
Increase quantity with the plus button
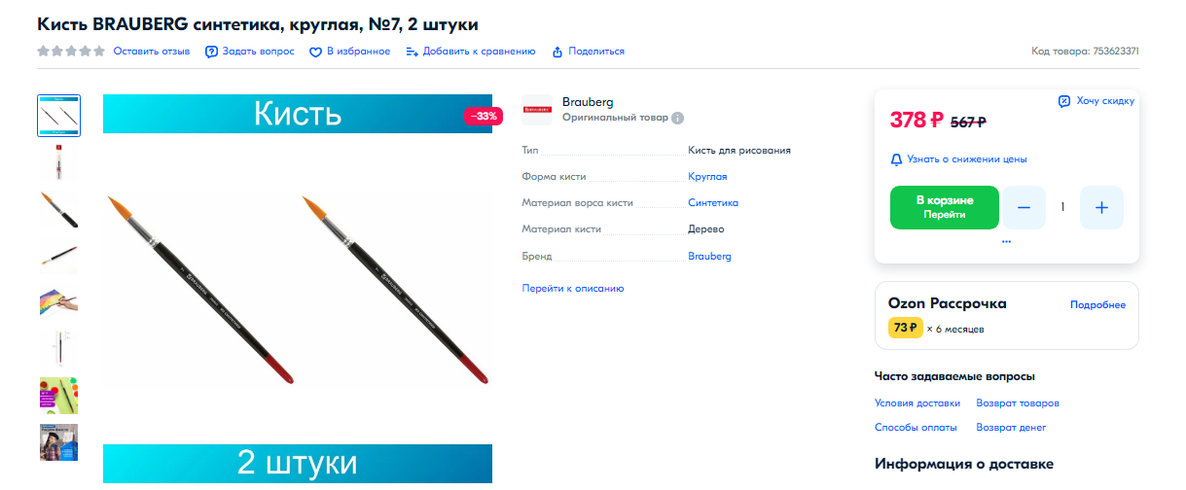point(1101,207)
